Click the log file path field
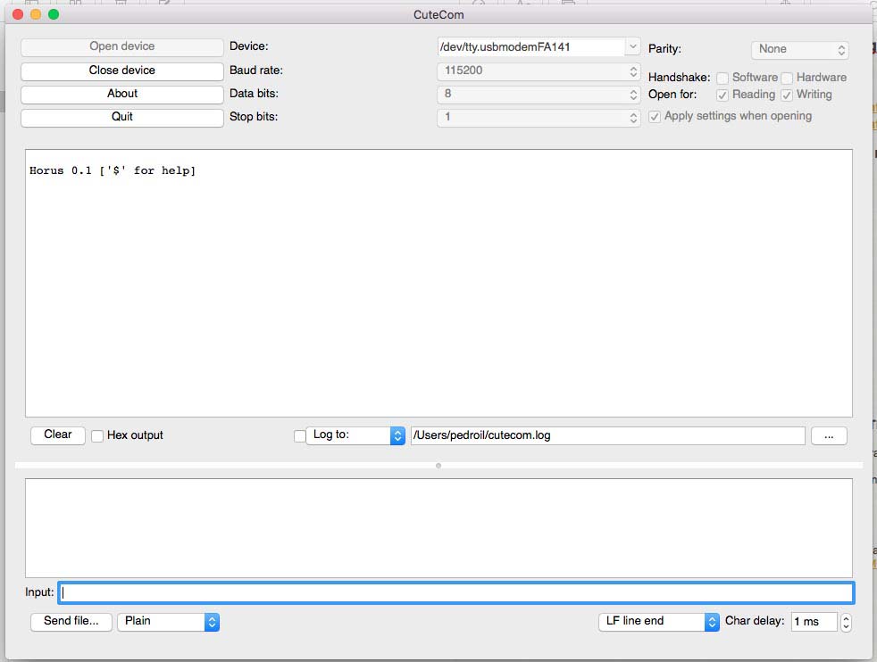877x662 pixels. click(608, 435)
